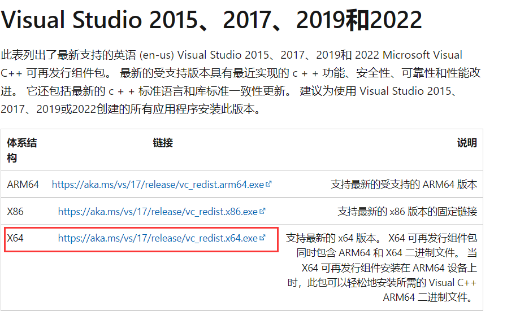
Task: Click external-link icon after arm64.exe URL
Action: pos(268,184)
